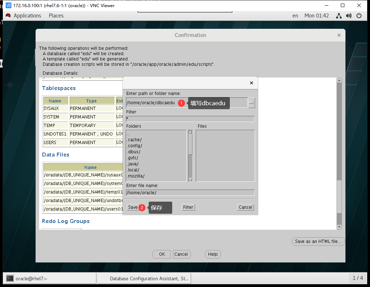Viewport: 370px width, 287px height.
Task: Select the .java/ folder
Action: tap(133, 164)
